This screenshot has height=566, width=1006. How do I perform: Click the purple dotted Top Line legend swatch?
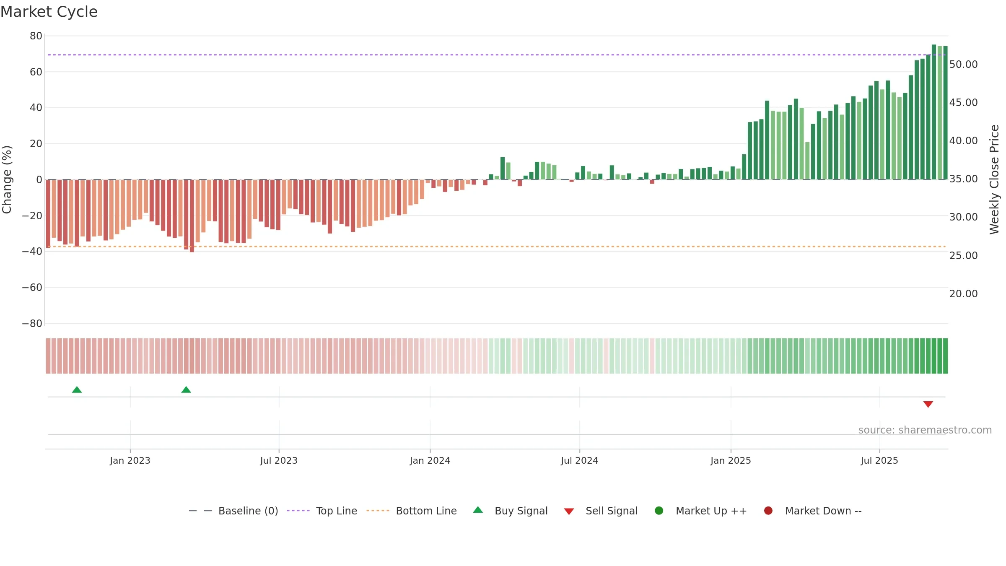pos(298,511)
